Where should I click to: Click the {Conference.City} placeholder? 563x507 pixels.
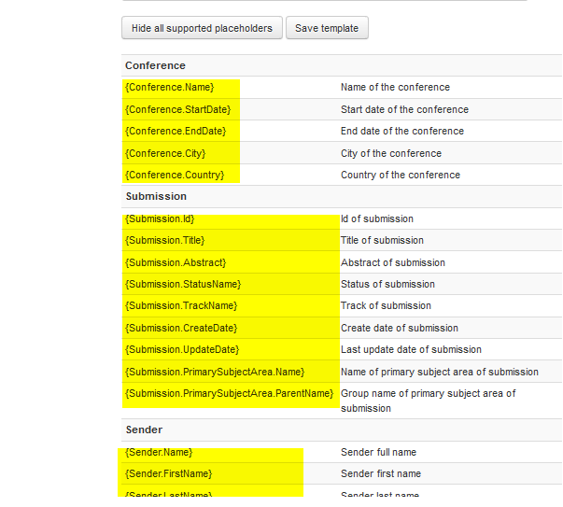165,153
